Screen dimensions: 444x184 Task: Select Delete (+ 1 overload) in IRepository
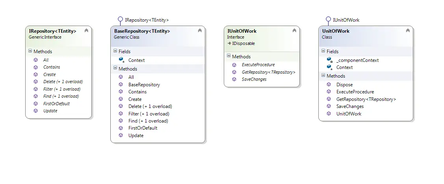63,82
